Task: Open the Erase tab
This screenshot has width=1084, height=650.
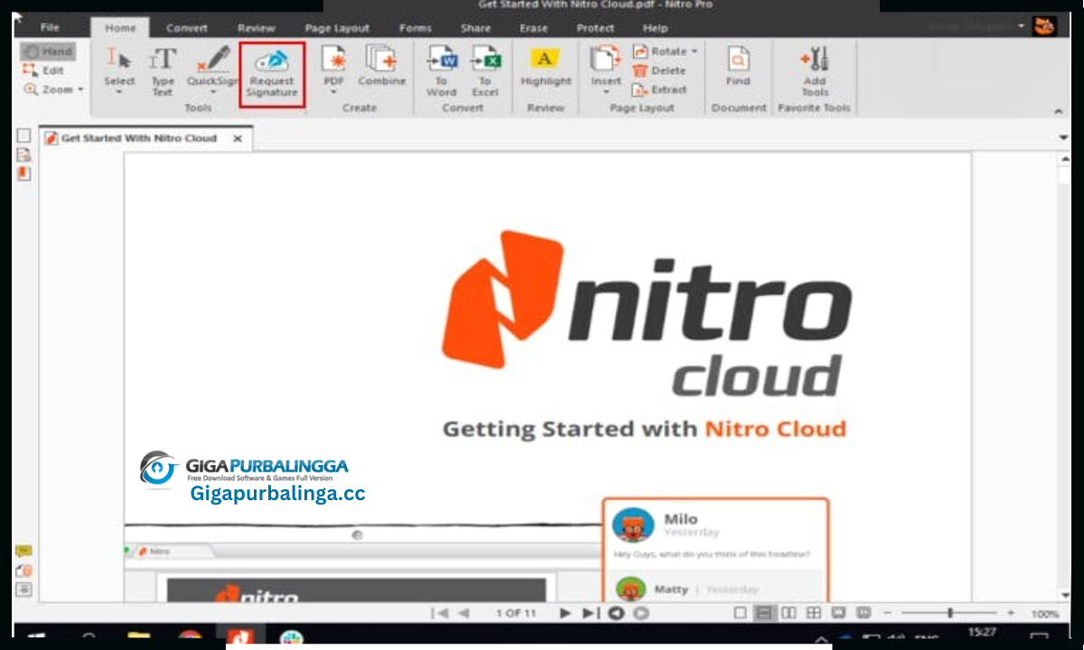Action: (534, 28)
